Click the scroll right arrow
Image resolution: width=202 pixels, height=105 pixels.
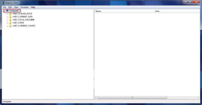coord(198,97)
